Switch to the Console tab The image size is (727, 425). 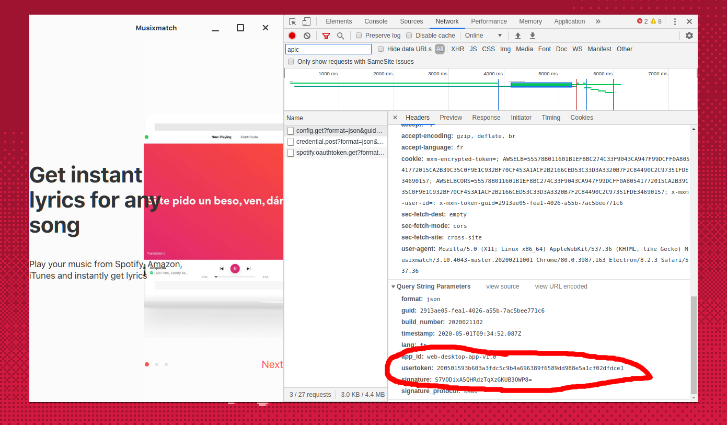pyautogui.click(x=376, y=21)
